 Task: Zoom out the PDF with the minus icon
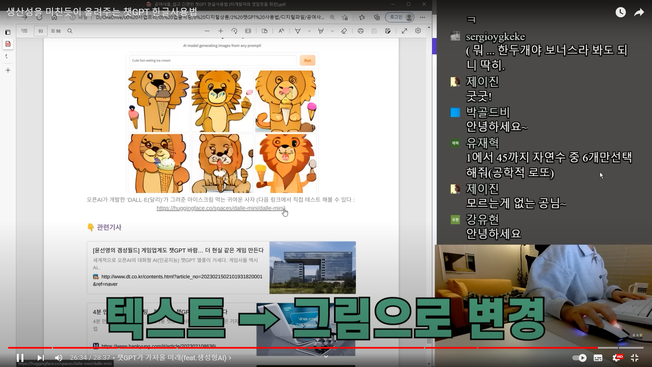[x=207, y=31]
